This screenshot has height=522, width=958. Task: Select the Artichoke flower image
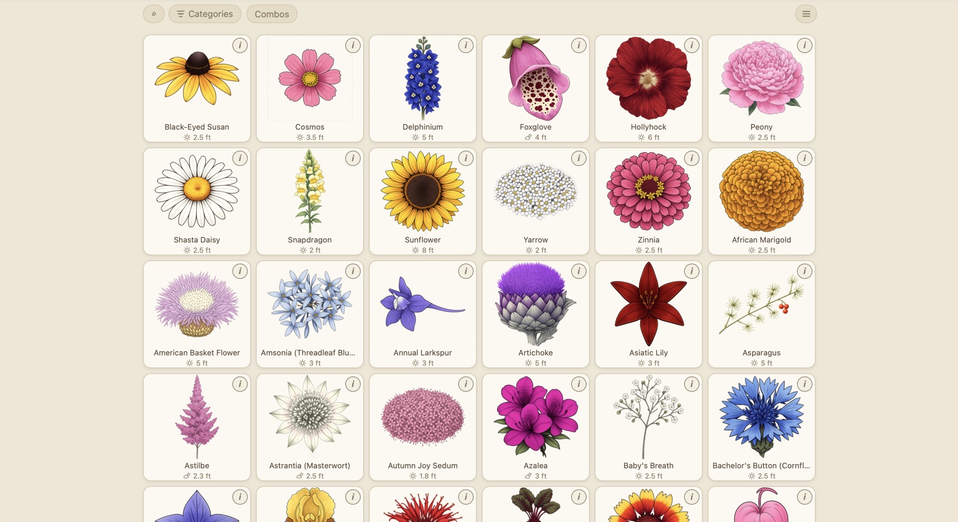point(536,304)
